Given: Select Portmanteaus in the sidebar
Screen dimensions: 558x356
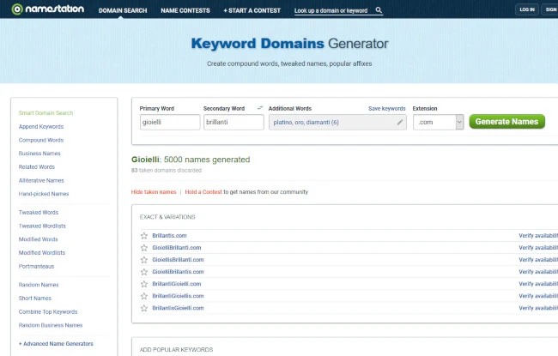Looking at the screenshot, I should pos(37,266).
